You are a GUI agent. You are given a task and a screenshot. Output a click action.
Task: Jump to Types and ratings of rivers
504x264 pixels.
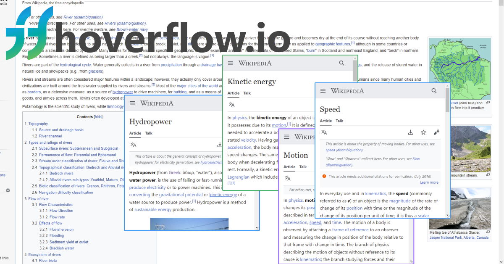50,143
